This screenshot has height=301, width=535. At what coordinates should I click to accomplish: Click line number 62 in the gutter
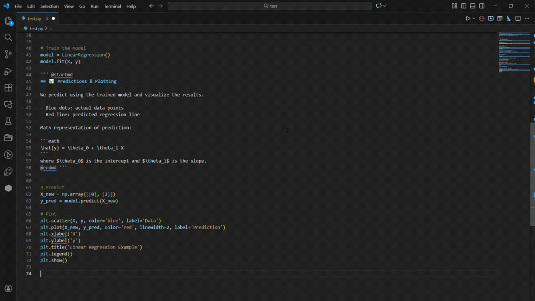pyautogui.click(x=29, y=194)
